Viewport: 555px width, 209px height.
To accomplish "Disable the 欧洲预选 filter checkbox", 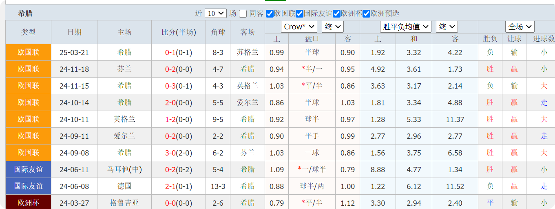I will [367, 13].
